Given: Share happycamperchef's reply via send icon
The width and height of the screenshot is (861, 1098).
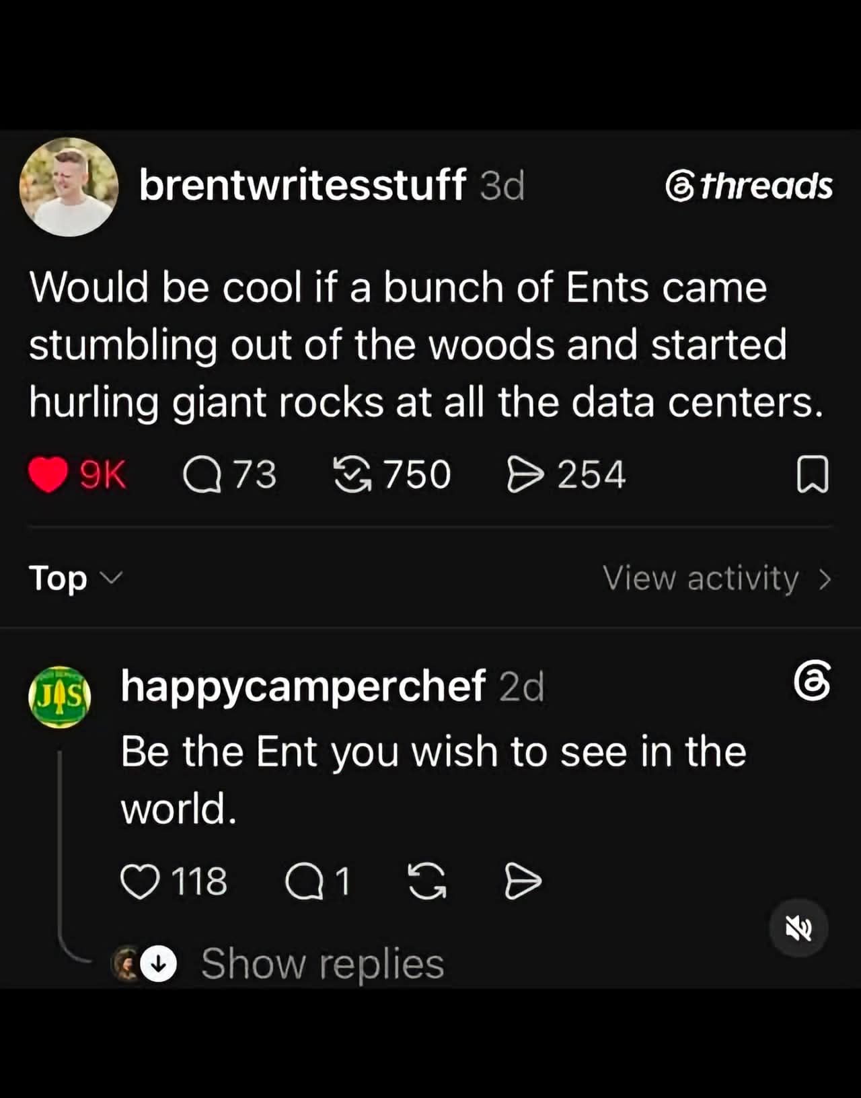Looking at the screenshot, I should [523, 881].
